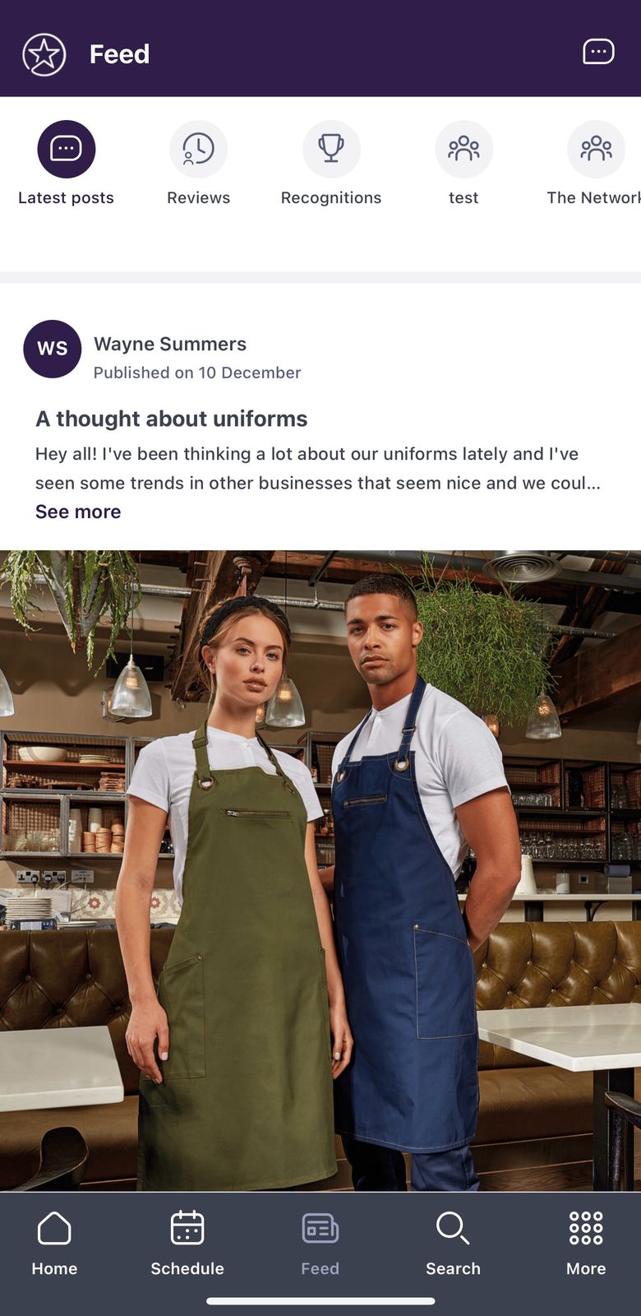Open the Schedule calendar tab

(187, 1243)
